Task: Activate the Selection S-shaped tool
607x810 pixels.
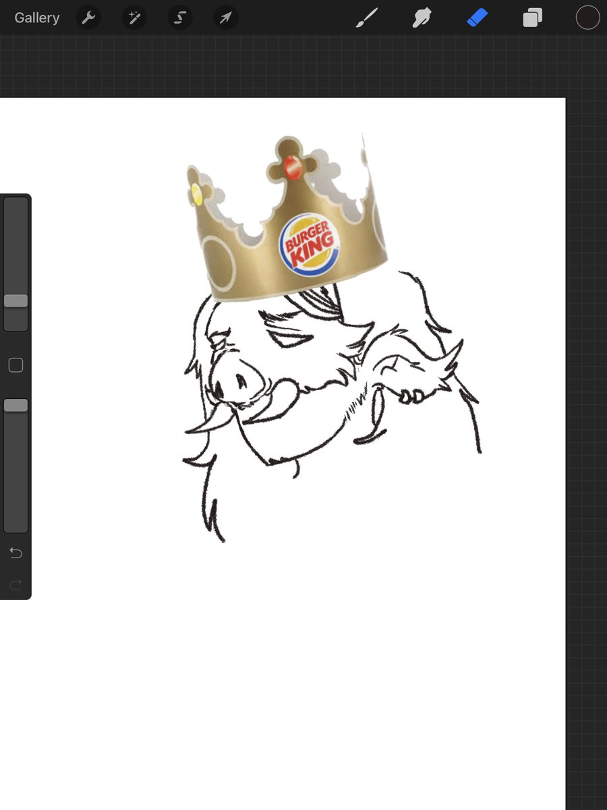Action: pos(179,18)
